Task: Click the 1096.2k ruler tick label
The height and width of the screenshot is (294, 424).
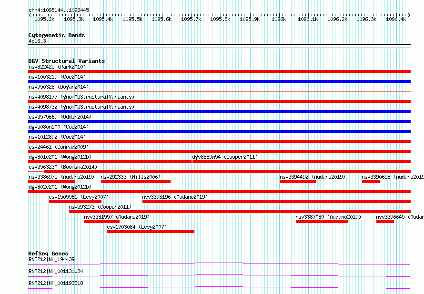Action: (x=337, y=19)
